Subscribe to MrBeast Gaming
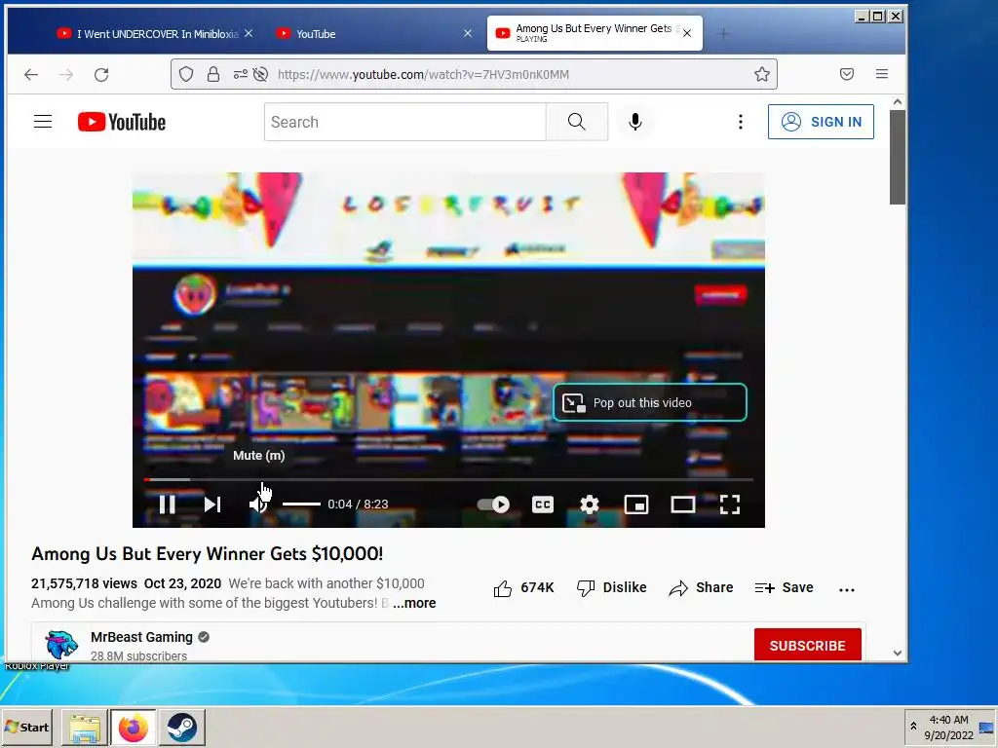998x748 pixels. click(x=807, y=645)
